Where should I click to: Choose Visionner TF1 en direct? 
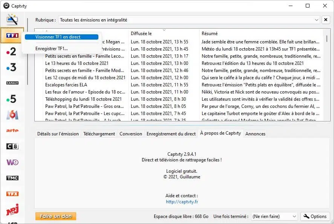point(61,37)
